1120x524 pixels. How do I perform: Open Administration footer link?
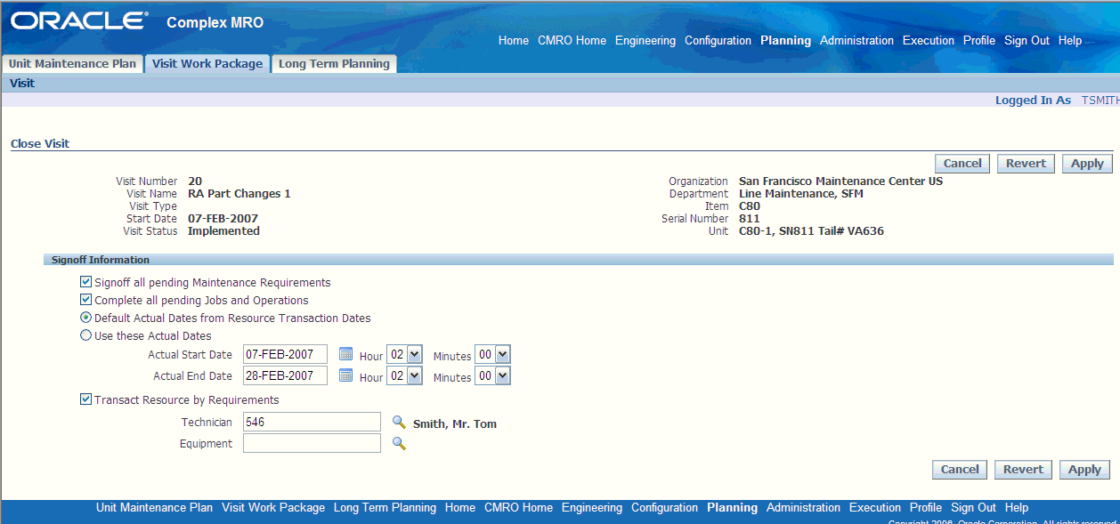tap(803, 508)
